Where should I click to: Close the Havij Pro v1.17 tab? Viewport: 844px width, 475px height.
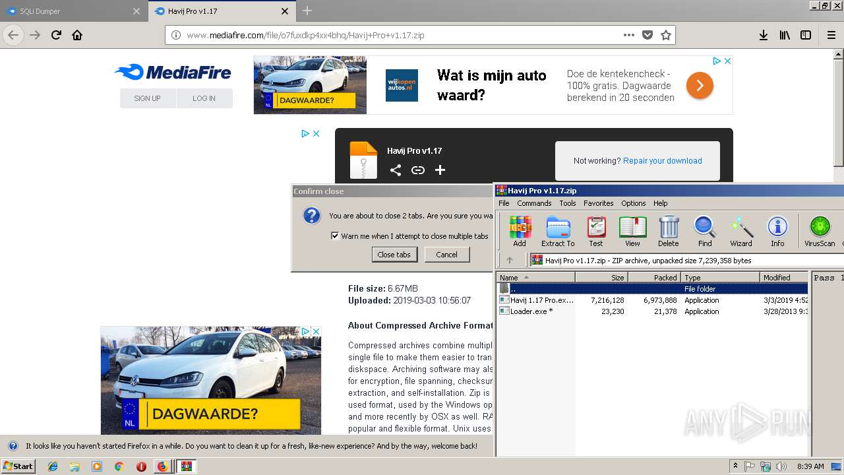[x=285, y=11]
